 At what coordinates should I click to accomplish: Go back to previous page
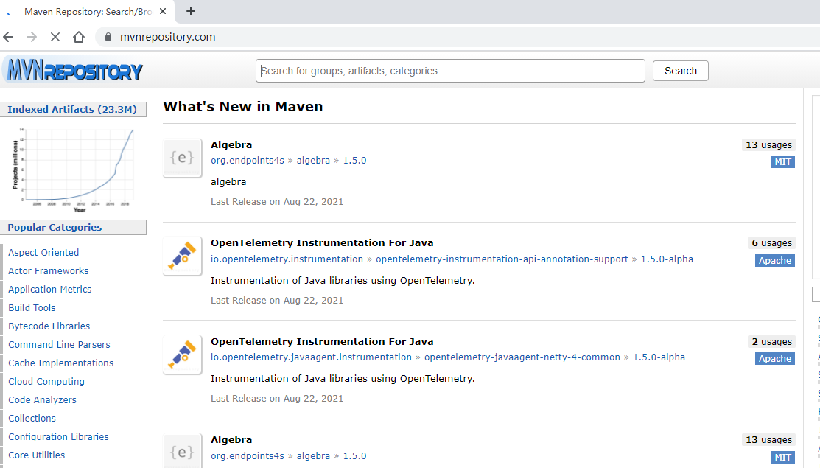click(8, 37)
